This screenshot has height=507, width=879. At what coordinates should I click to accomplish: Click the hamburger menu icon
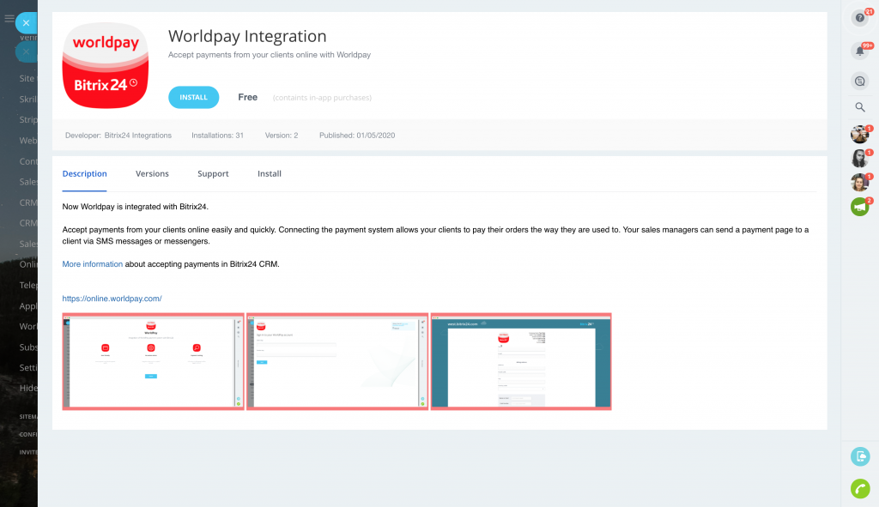tap(9, 19)
